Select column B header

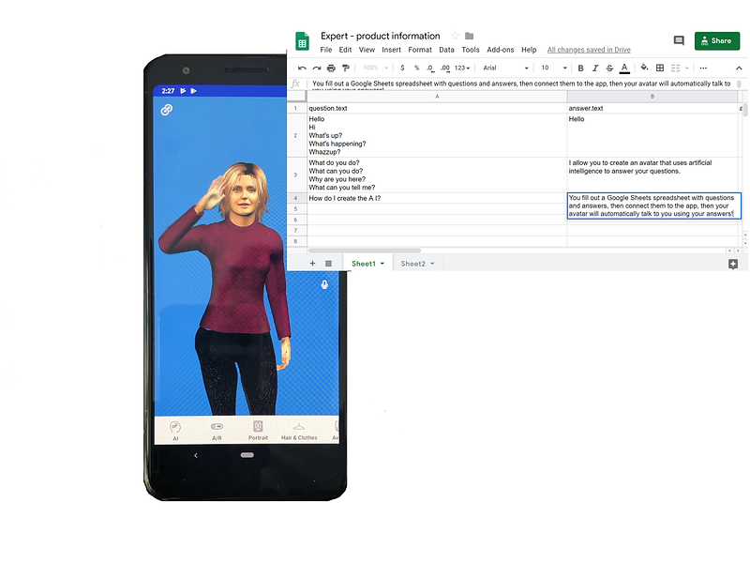[x=652, y=97]
